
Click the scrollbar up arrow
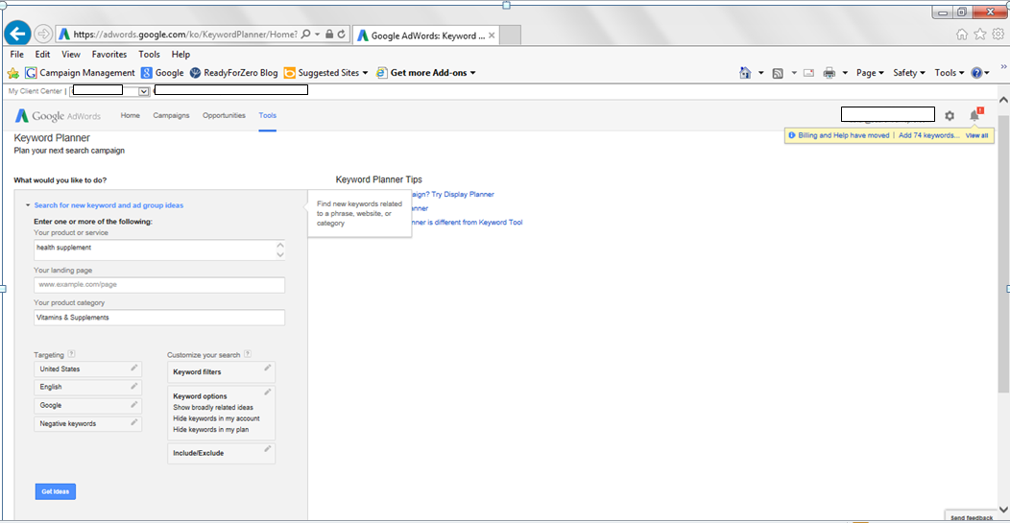(1003, 101)
